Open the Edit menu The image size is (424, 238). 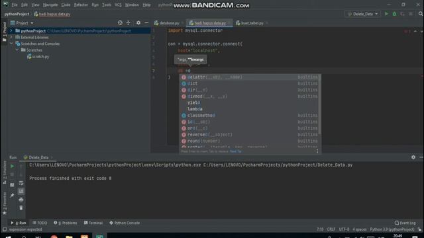25,5
